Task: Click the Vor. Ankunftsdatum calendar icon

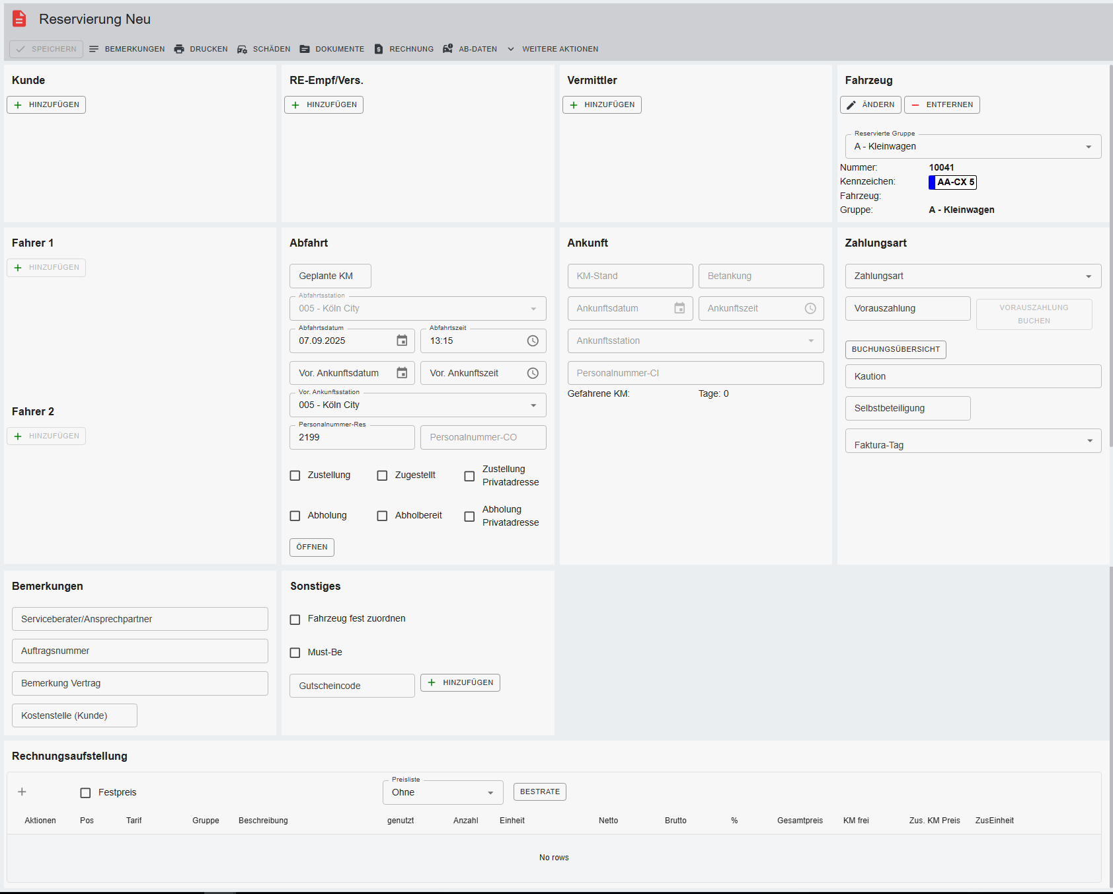Action: [402, 373]
